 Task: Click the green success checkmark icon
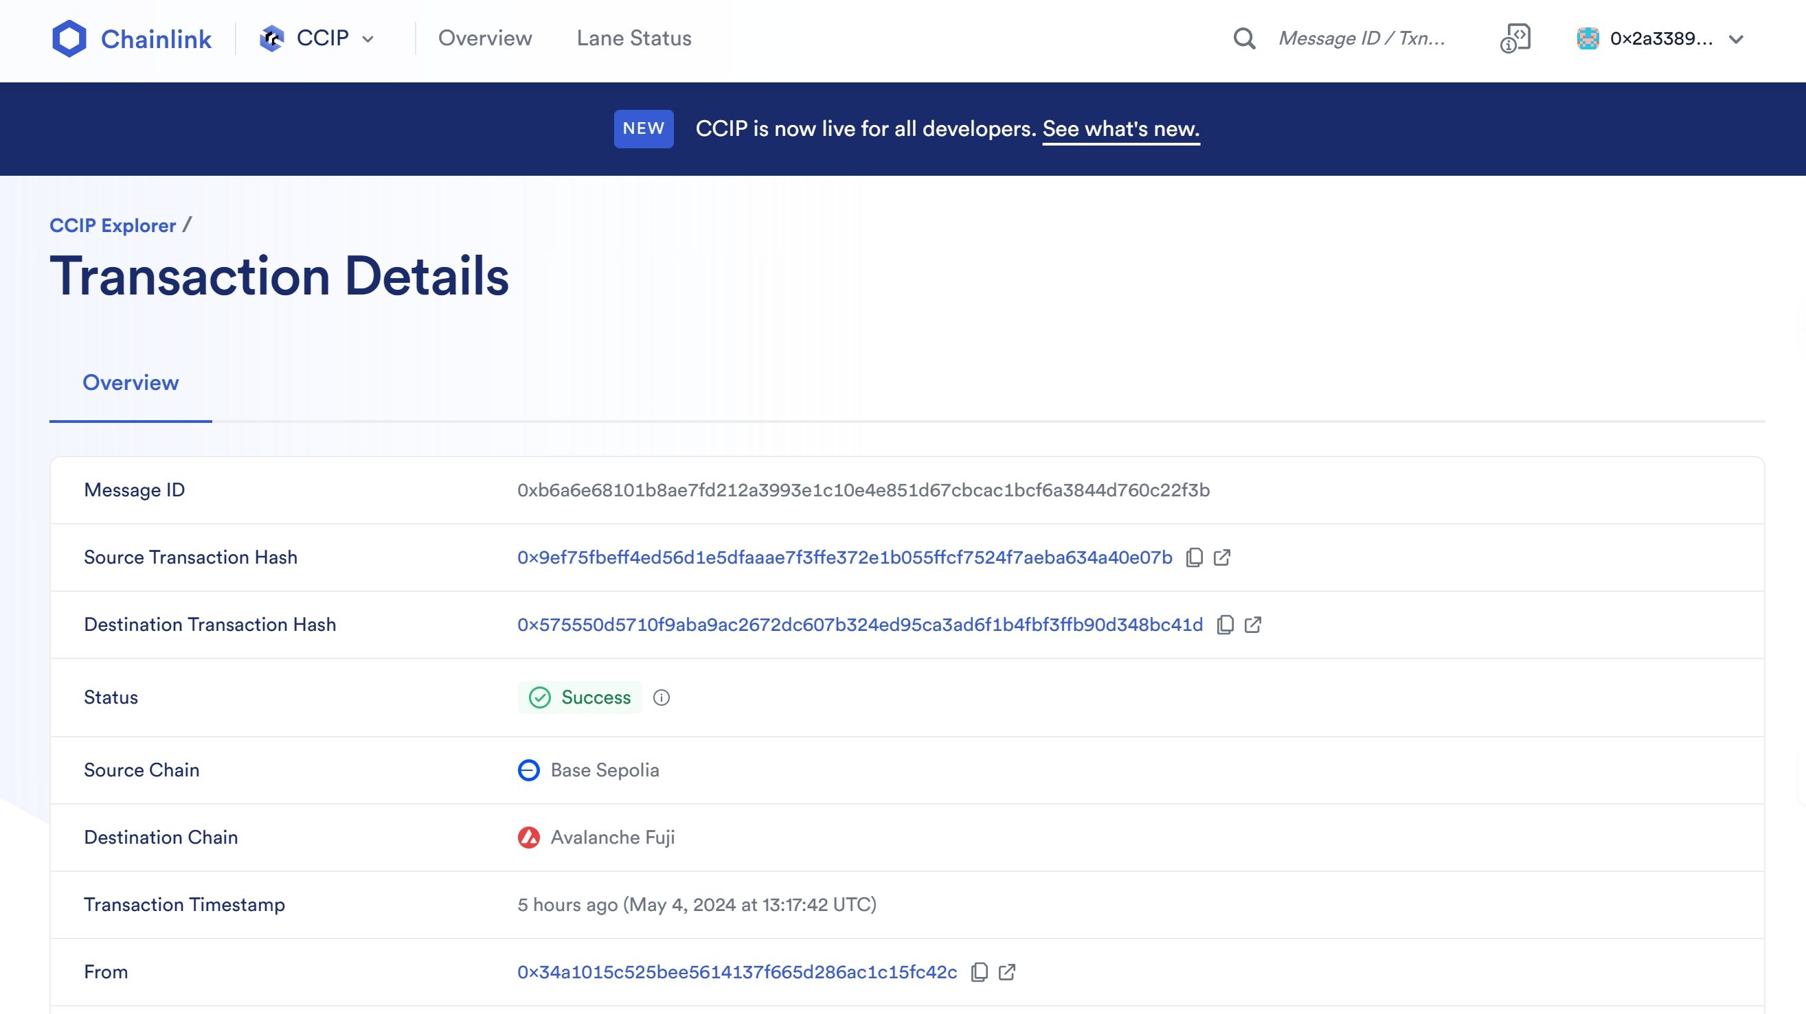point(539,698)
